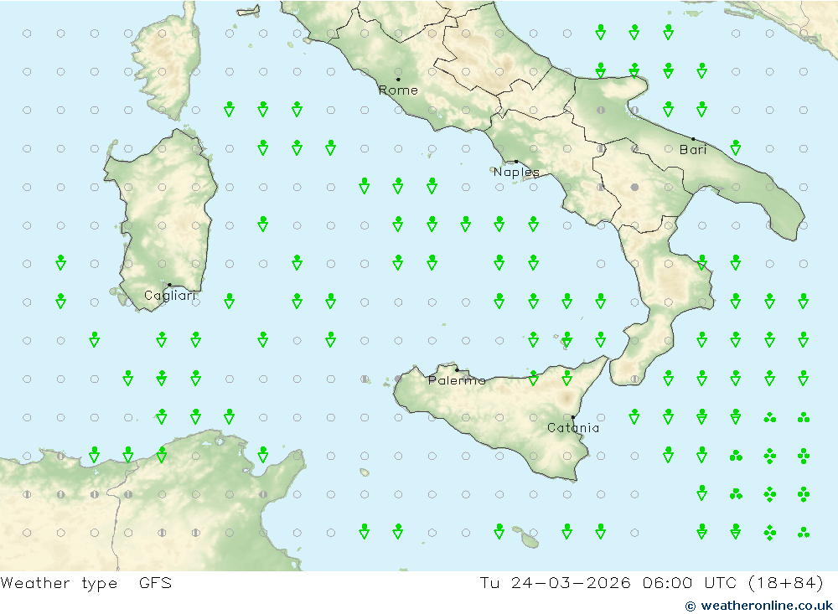Image resolution: width=838 pixels, height=614 pixels.
Task: Select the Cagliari city label
Action: (170, 296)
